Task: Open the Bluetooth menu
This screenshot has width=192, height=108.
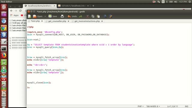Action: tap(167, 2)
